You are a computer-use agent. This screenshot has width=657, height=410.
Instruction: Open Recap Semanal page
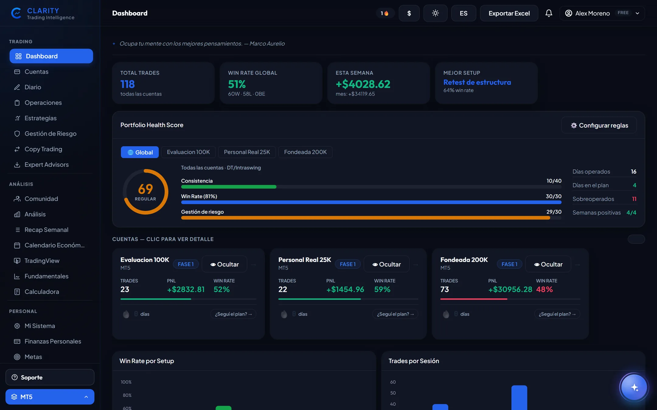tap(51, 230)
